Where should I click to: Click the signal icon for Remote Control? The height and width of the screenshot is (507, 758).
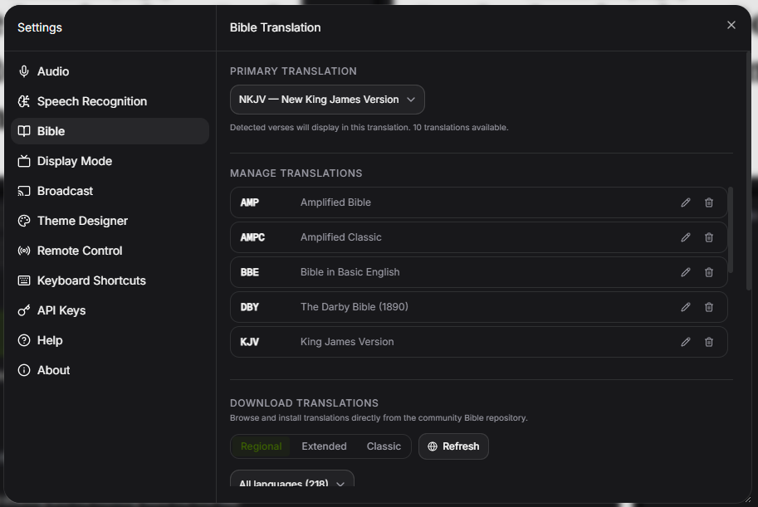click(x=24, y=251)
